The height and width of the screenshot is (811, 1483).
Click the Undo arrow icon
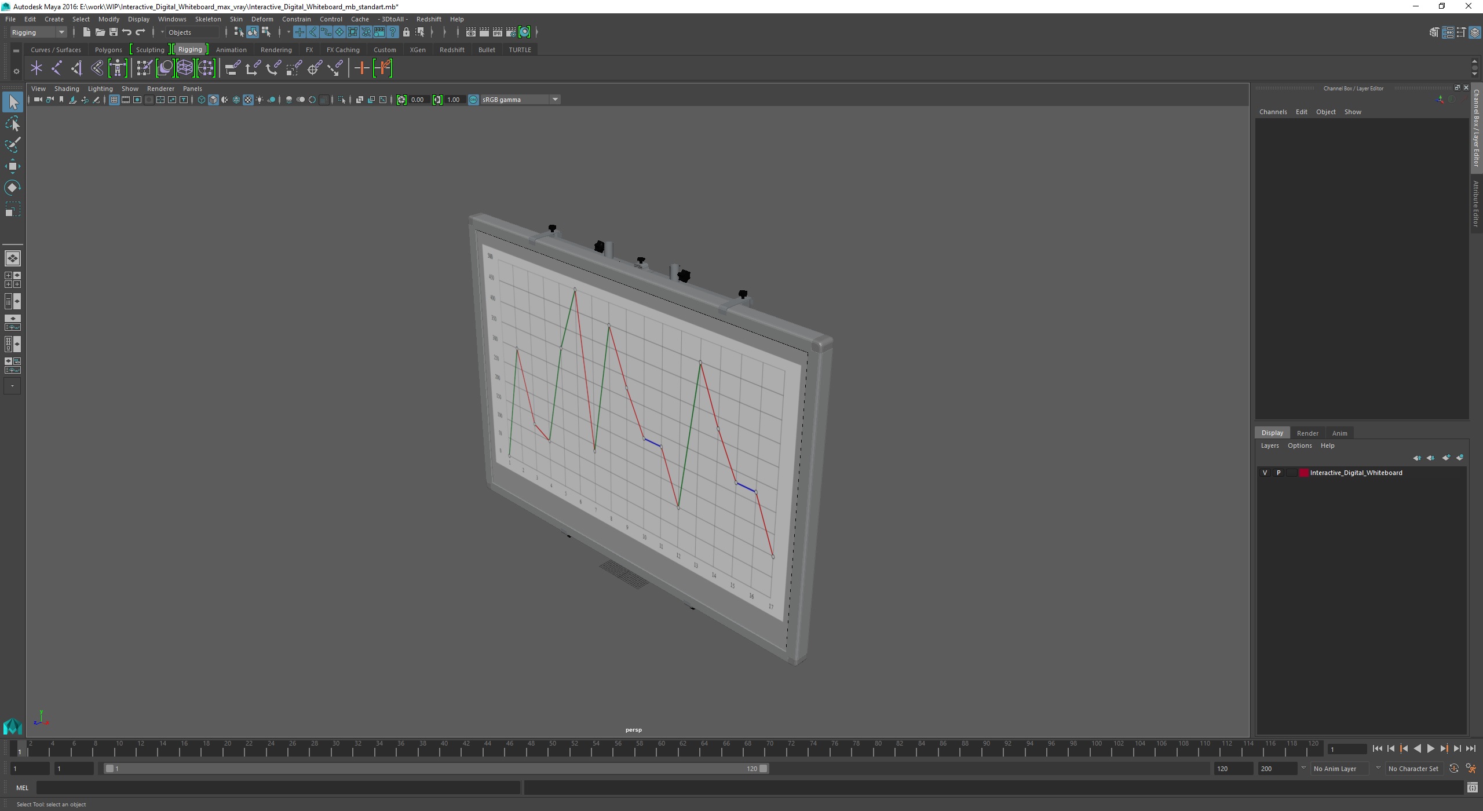[x=126, y=32]
